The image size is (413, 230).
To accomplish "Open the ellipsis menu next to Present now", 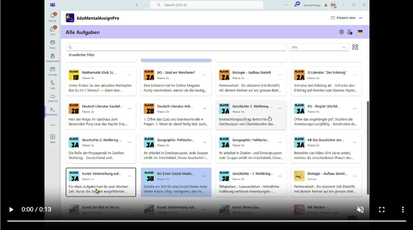I will point(361,18).
